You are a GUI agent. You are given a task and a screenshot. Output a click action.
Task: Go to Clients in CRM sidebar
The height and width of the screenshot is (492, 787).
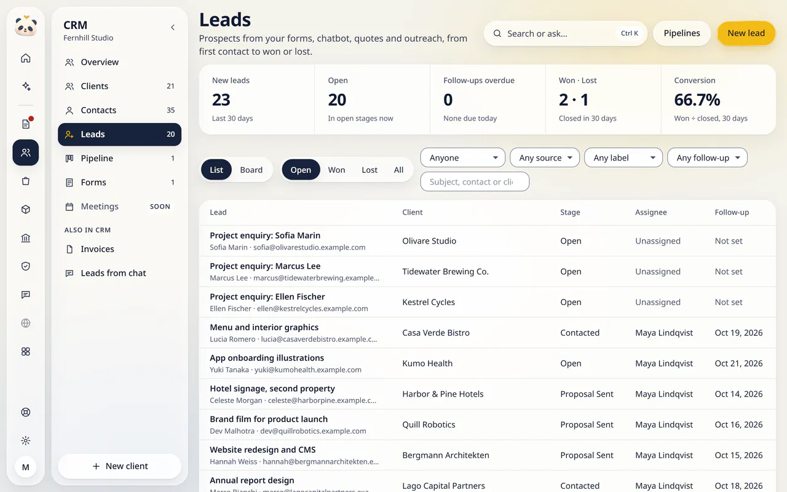pos(119,86)
